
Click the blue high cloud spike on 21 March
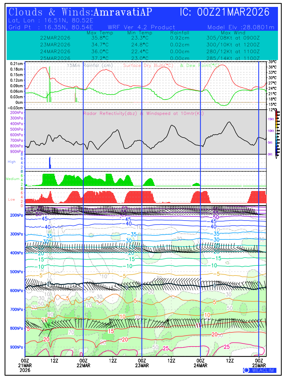pyautogui.click(x=50, y=163)
